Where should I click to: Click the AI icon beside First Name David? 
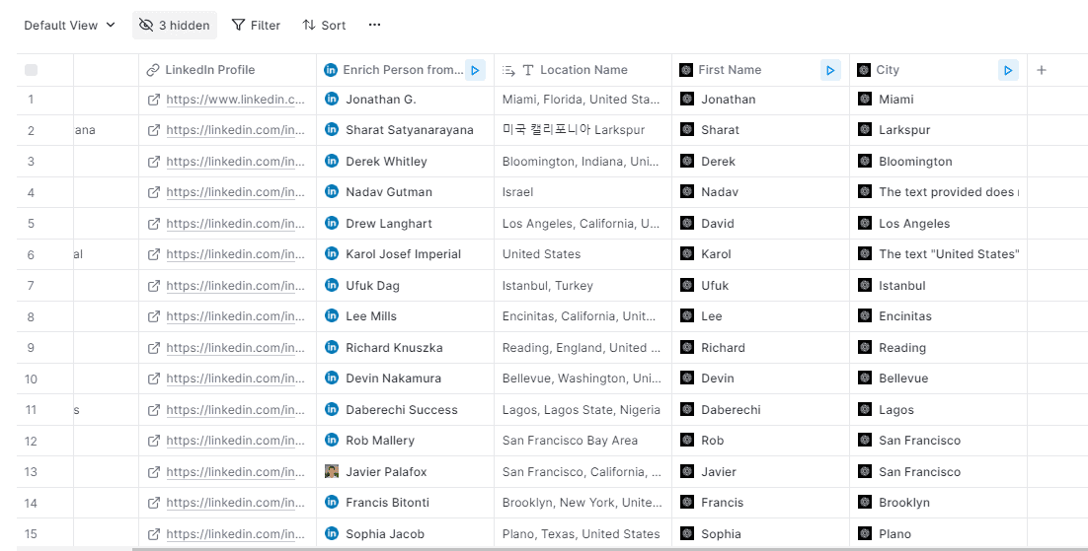[x=687, y=223]
